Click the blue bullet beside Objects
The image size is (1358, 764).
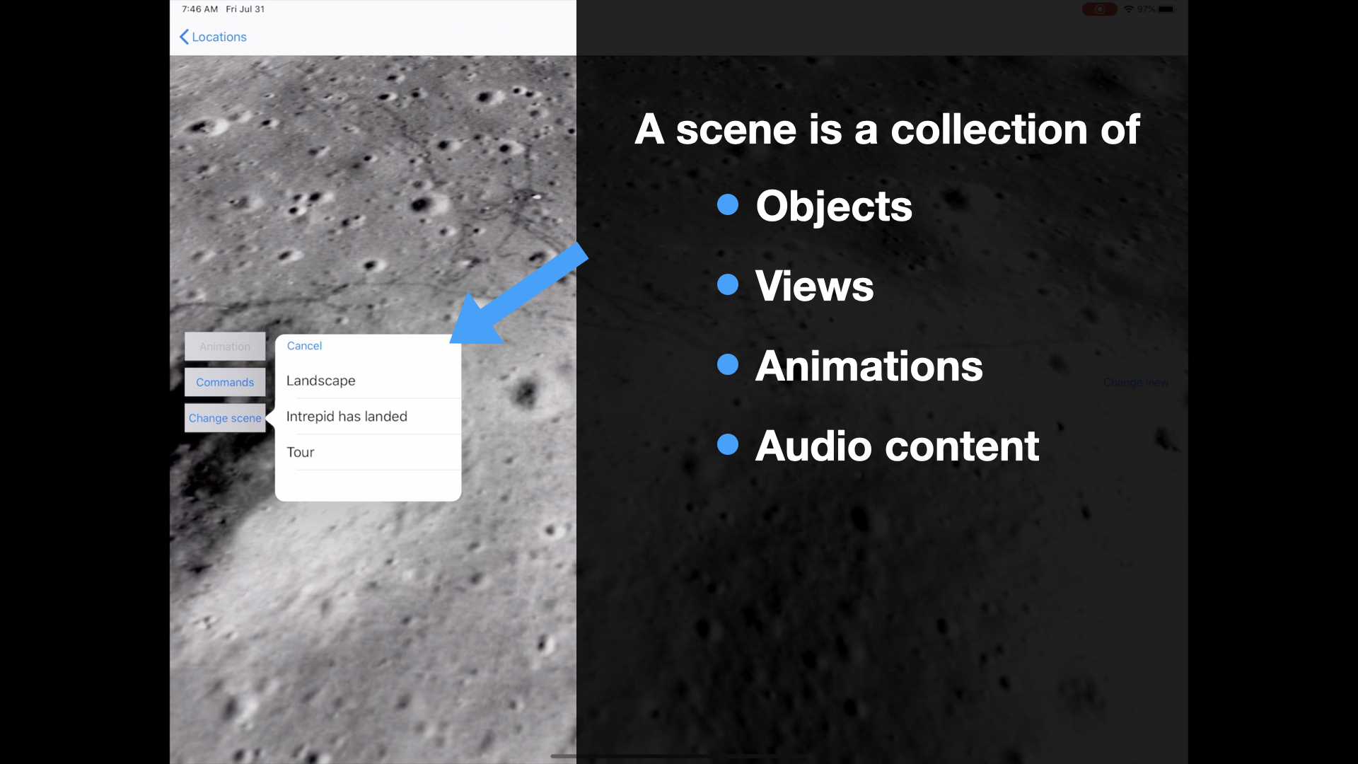tap(728, 205)
